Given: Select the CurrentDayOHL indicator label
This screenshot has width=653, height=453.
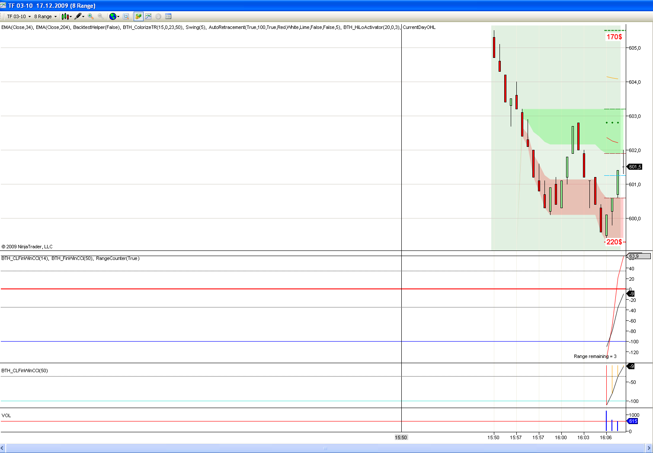Looking at the screenshot, I should 419,27.
